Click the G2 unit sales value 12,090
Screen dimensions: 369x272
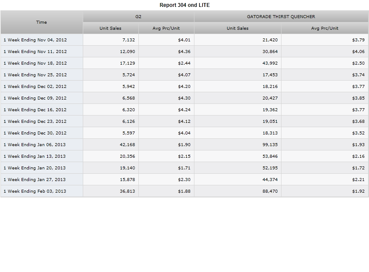click(127, 51)
